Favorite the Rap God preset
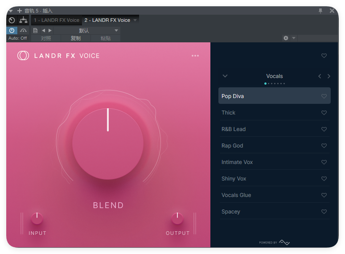 coord(324,146)
